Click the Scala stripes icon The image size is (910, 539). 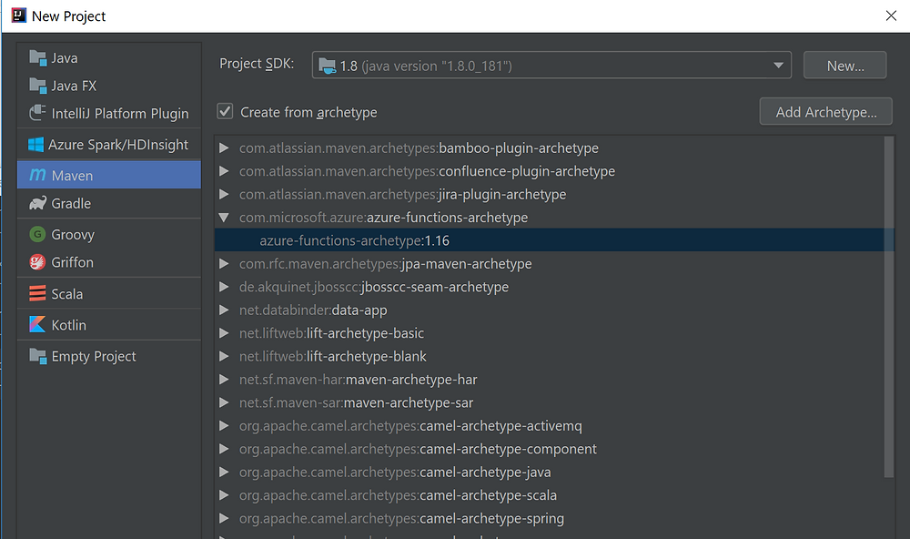[x=37, y=293]
